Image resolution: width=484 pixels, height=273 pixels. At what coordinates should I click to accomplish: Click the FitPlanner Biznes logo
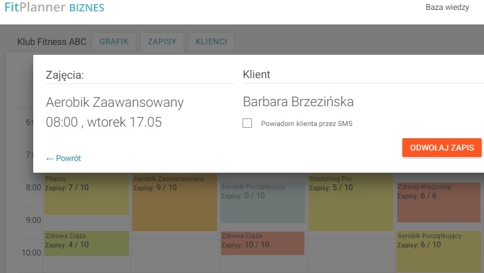(x=55, y=9)
